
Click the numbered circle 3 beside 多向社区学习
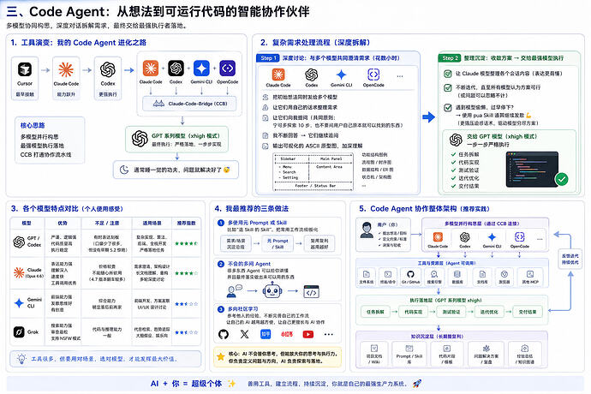click(221, 309)
